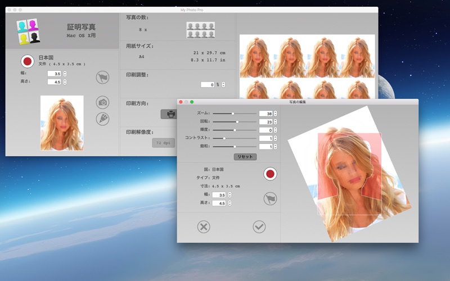
Task: Click the 輝度 value field showing 0
Action: click(265, 130)
